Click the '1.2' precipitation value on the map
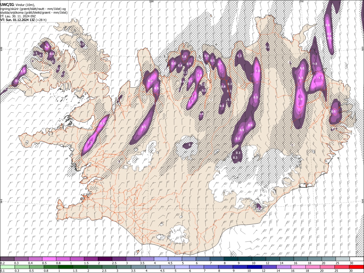The image size is (364, 273). click(193, 96)
